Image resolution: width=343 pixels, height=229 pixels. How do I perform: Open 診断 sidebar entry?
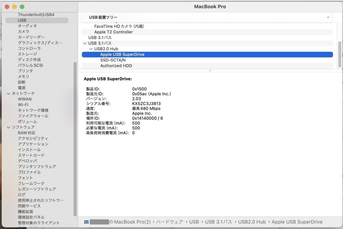(x=21, y=82)
